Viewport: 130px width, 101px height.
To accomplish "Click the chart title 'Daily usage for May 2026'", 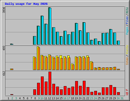I will 26,4.
